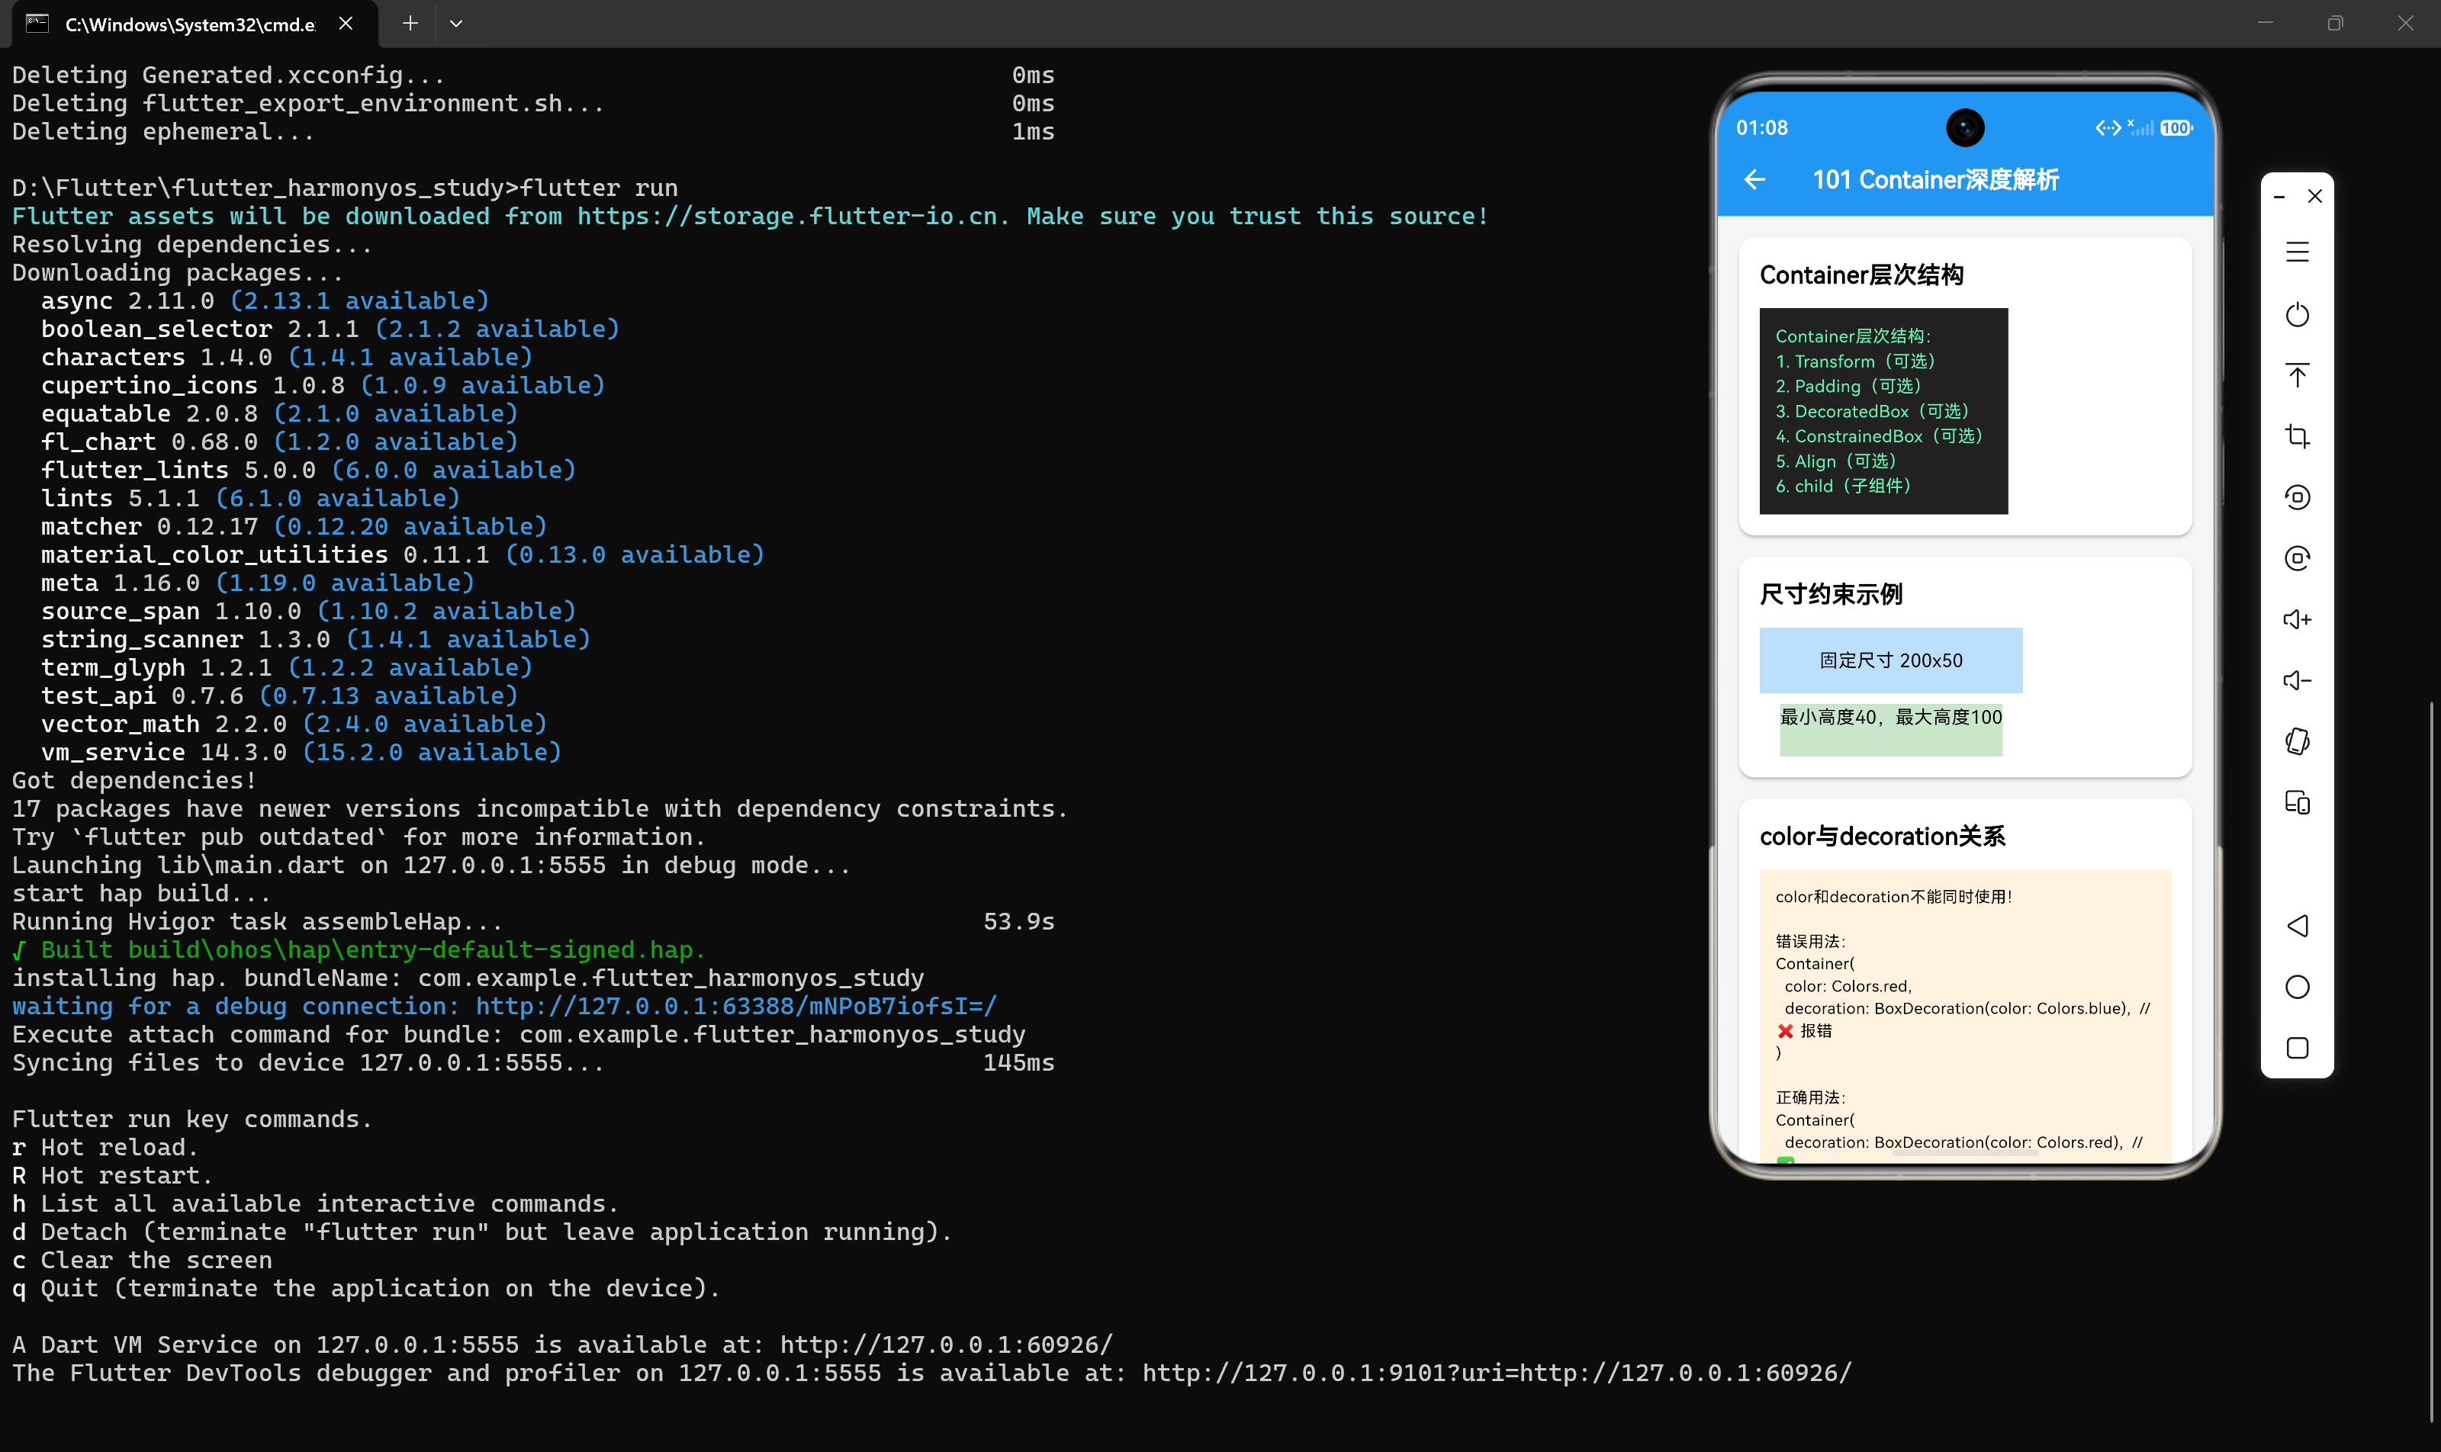Open the emulator toolbar hamburger menu
This screenshot has width=2441, height=1452.
(2297, 252)
